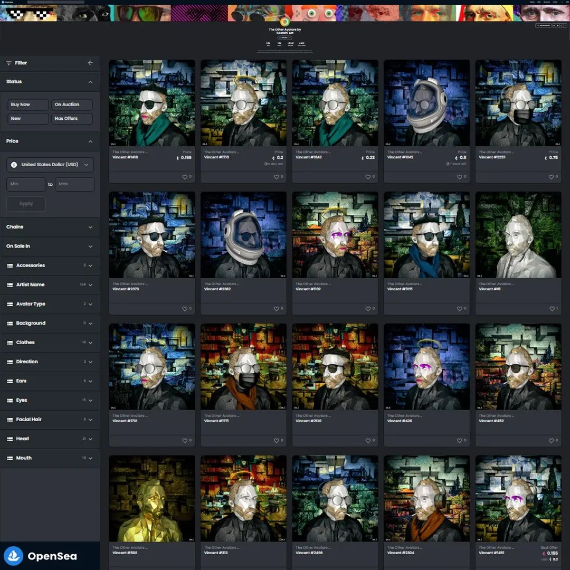Click the round collection avatar logo
The width and height of the screenshot is (570, 570).
pos(284,22)
